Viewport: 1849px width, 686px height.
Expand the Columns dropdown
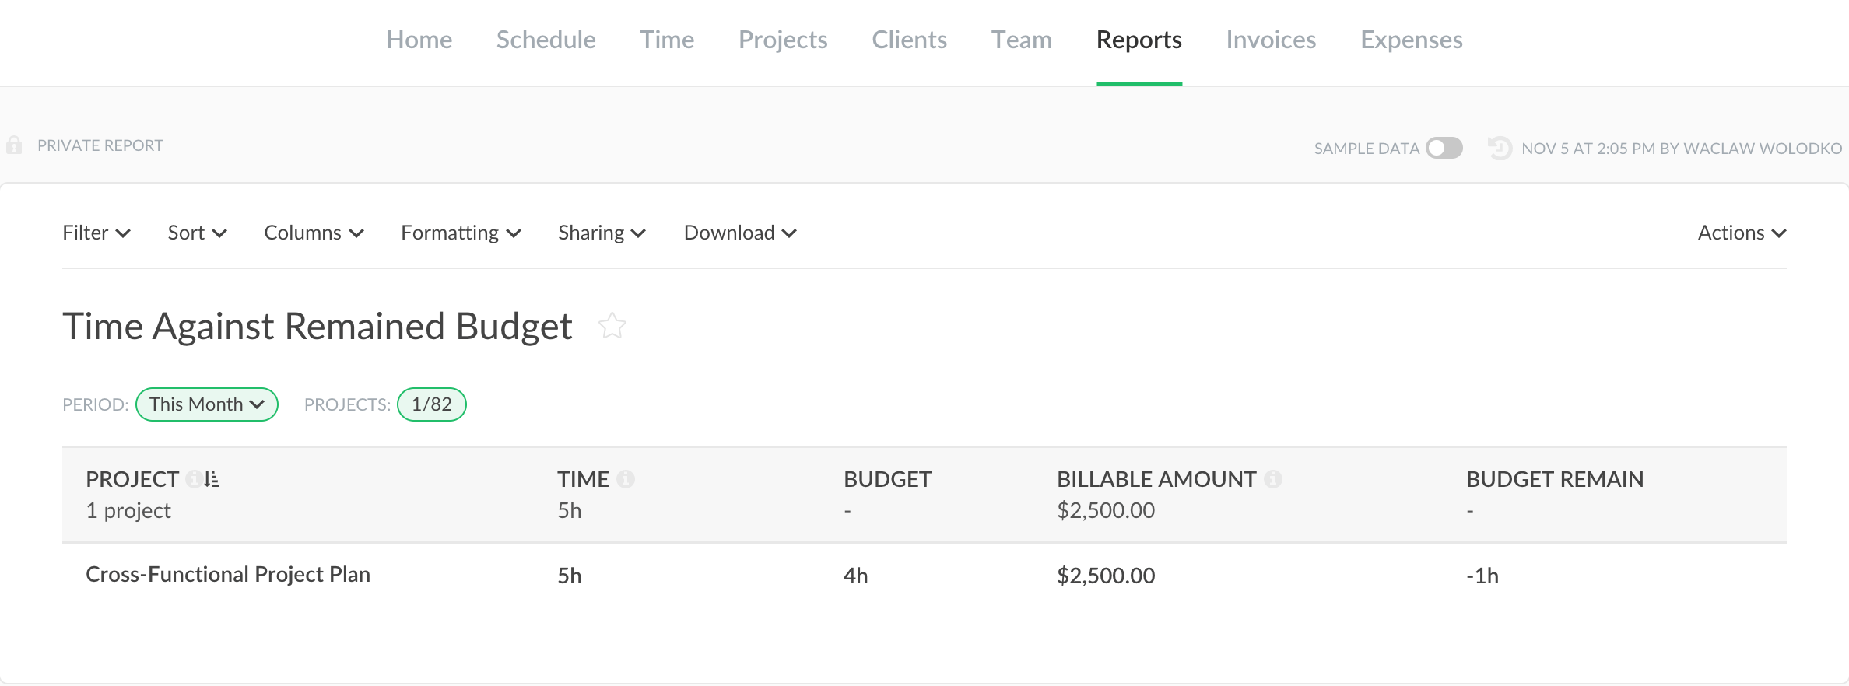click(x=314, y=233)
